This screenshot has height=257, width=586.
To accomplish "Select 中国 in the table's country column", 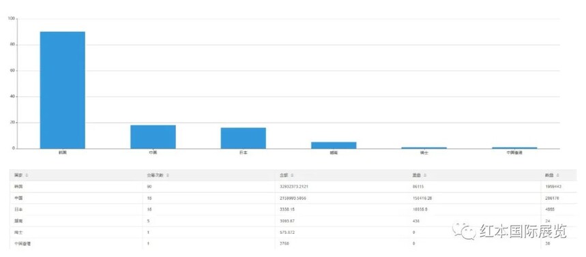I will coord(18,198).
